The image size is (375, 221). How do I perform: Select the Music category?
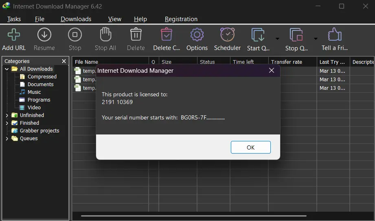click(34, 92)
